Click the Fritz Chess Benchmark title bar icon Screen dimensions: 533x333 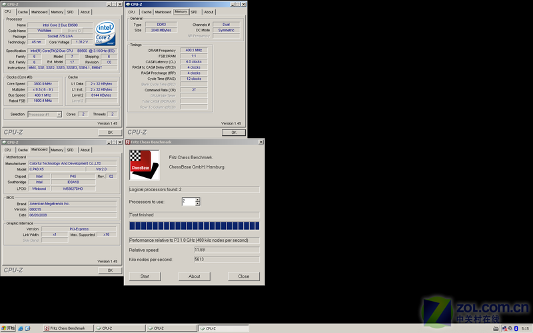[x=128, y=142]
